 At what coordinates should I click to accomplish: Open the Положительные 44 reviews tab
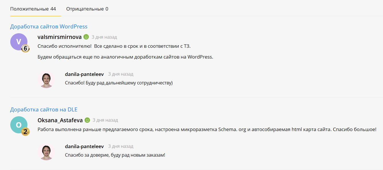[33, 9]
